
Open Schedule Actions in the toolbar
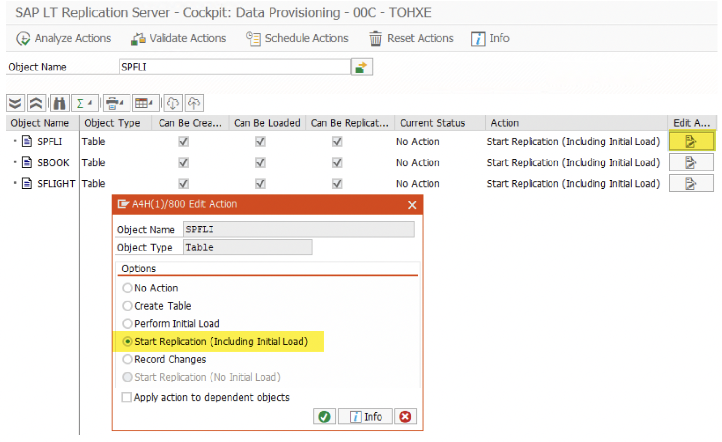click(x=298, y=39)
